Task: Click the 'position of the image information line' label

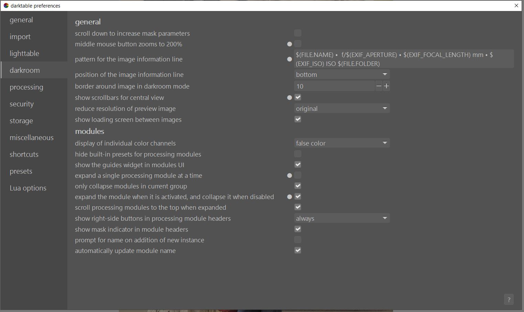Action: click(129, 75)
